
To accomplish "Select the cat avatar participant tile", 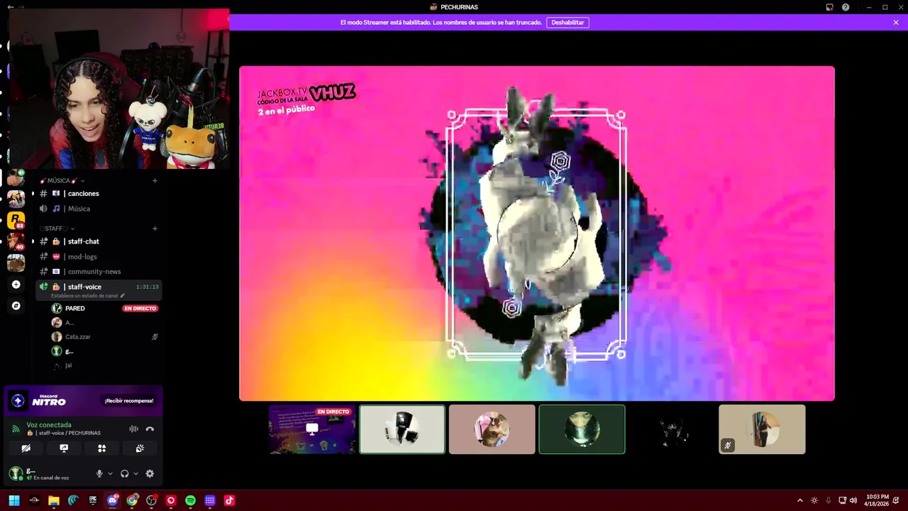I will 492,429.
